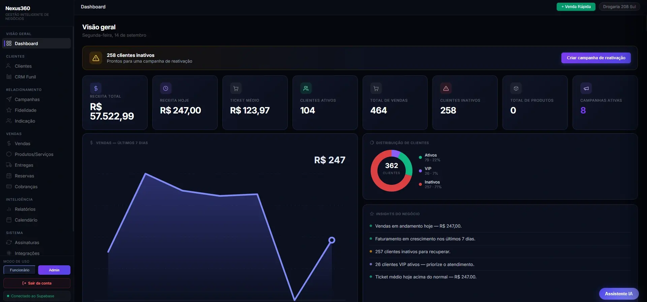Click the Produtos/Serviços circle icon

(9, 154)
